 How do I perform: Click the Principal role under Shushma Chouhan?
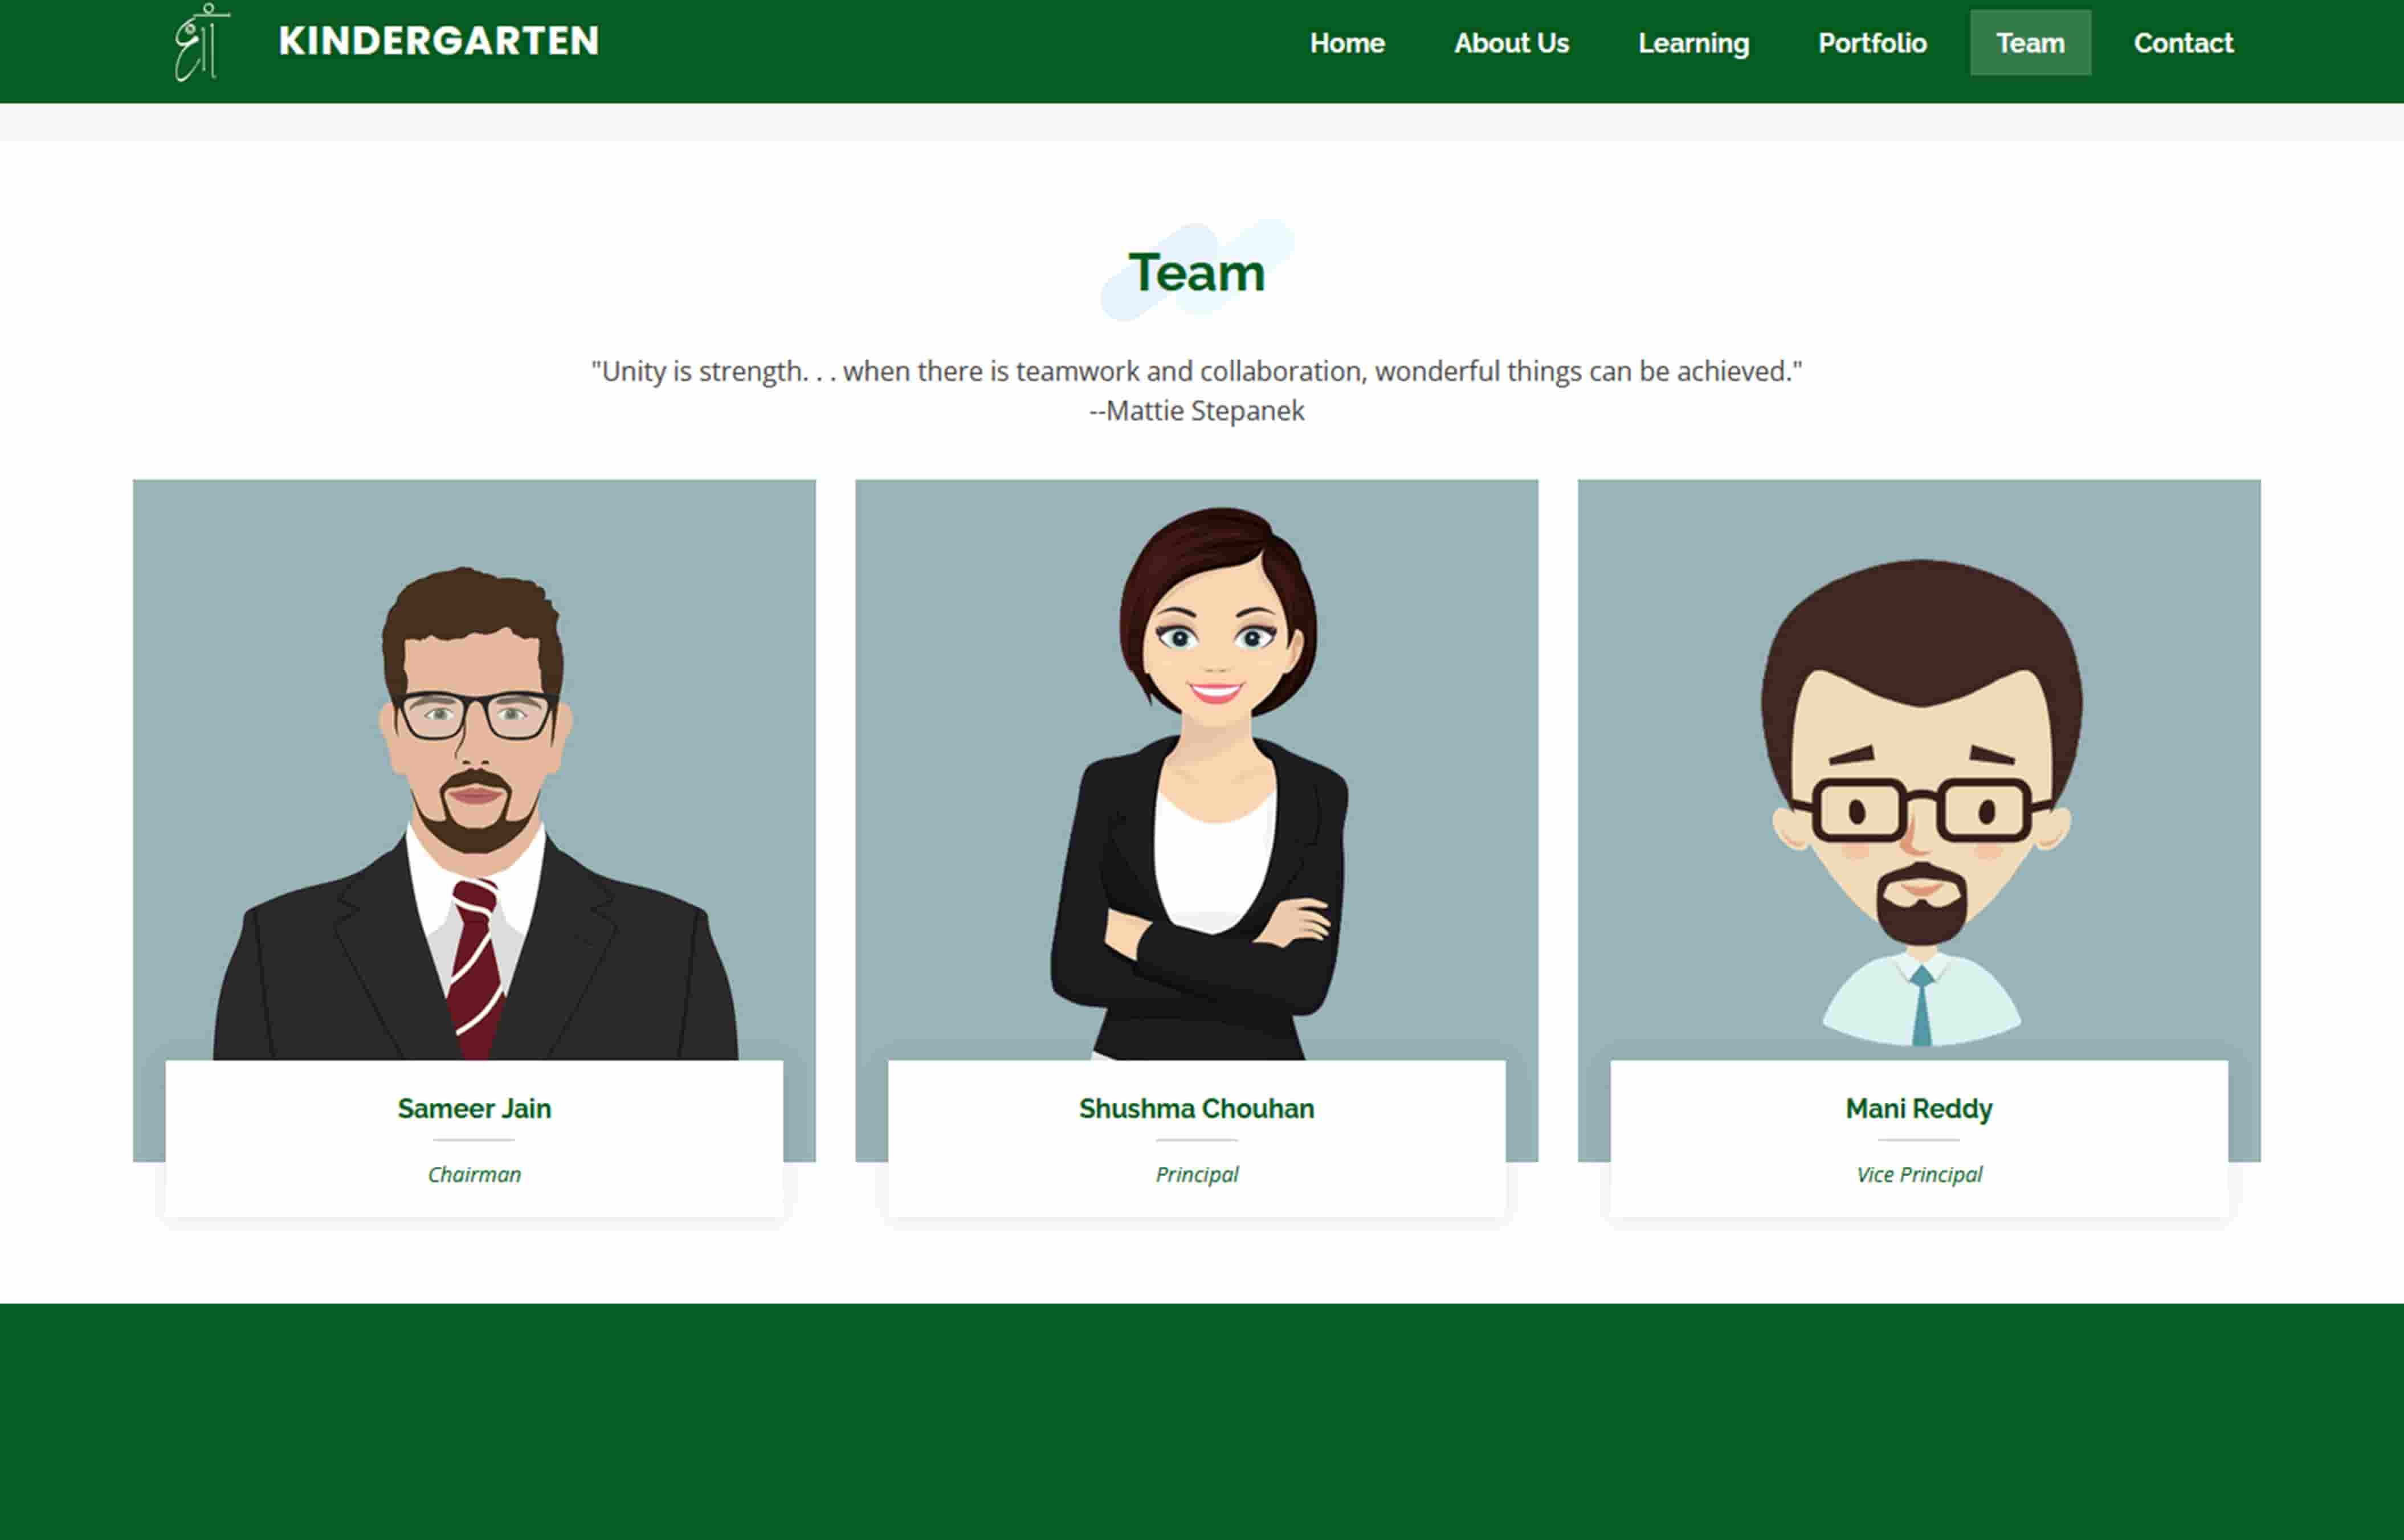click(x=1196, y=1174)
